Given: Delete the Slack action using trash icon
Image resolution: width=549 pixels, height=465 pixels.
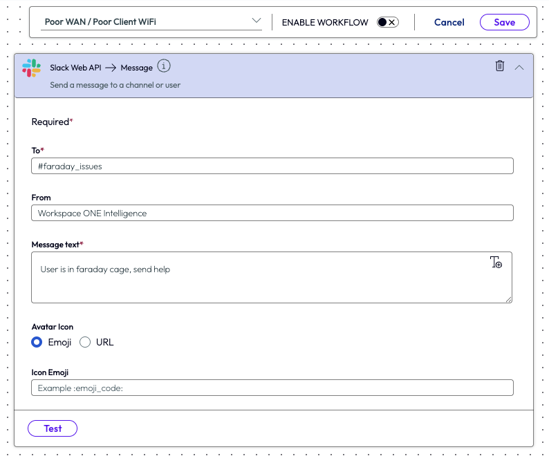Looking at the screenshot, I should [499, 66].
